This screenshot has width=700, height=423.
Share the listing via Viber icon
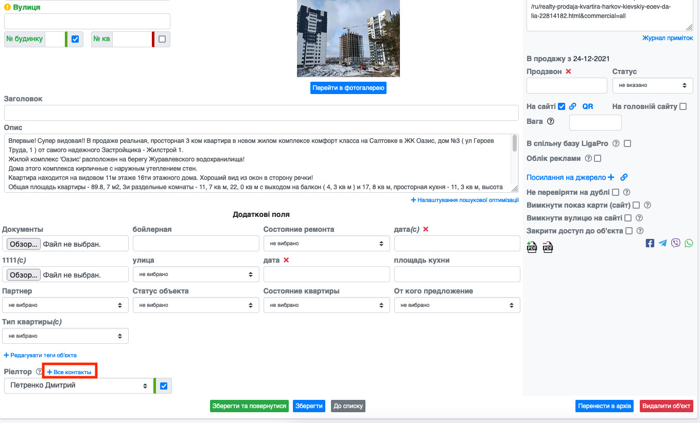tap(676, 243)
